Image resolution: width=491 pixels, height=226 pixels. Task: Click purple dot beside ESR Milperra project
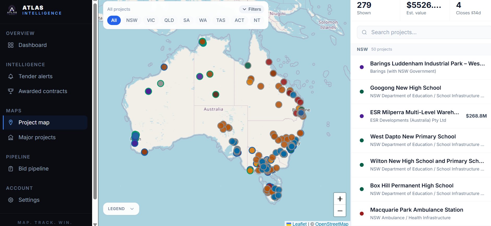(x=362, y=116)
